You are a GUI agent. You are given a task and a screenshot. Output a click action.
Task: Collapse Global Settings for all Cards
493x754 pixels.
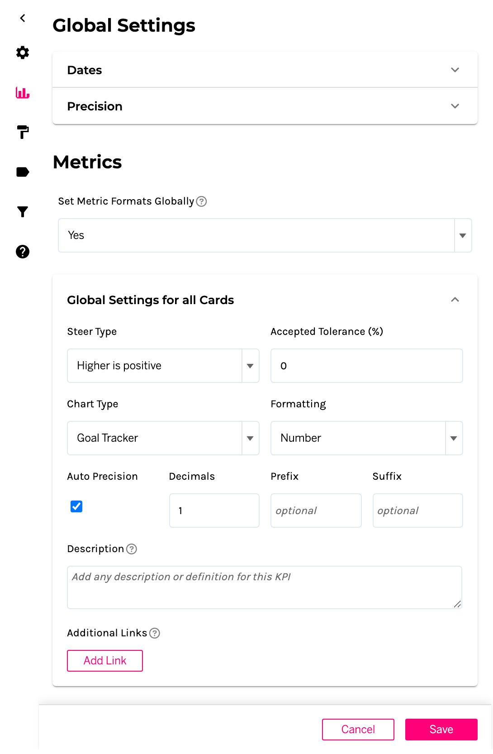[x=455, y=300]
